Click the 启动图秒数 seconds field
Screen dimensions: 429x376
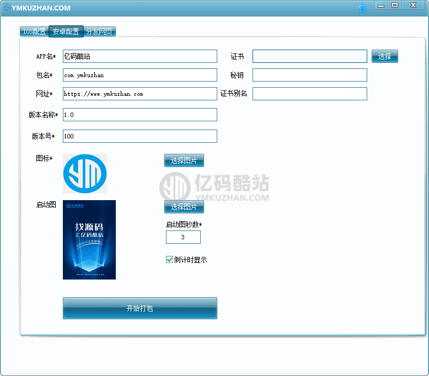point(183,237)
